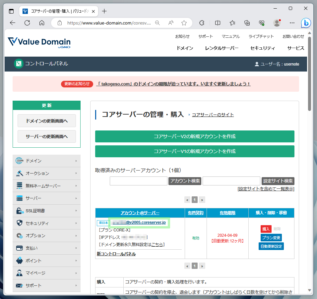Click the ポイント piggy bank icon

[20, 261]
